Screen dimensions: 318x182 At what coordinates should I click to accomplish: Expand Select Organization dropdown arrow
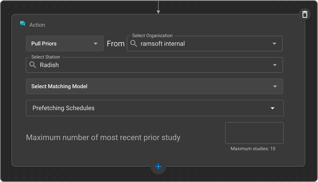(274, 44)
